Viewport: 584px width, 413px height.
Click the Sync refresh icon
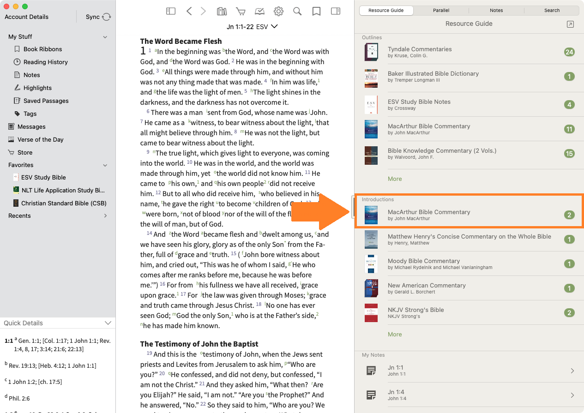click(107, 17)
